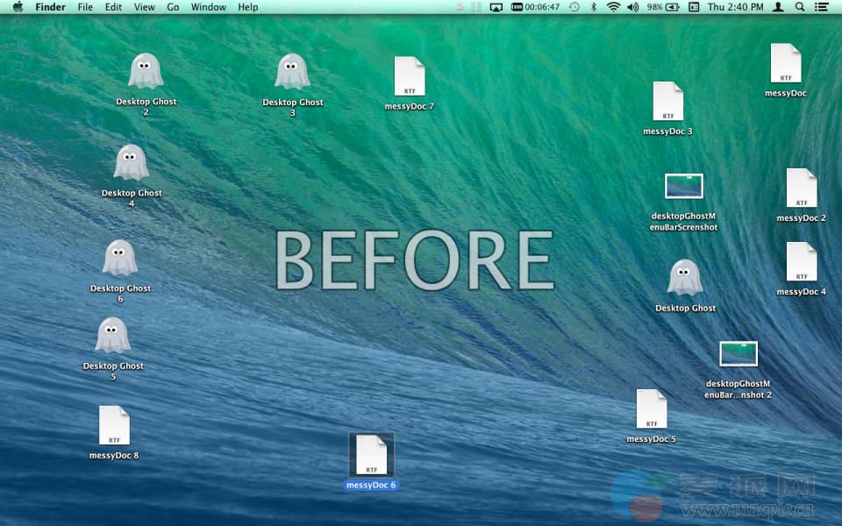Click the Desktop Ghost 4 desktop icon
This screenshot has height=526, width=842.
point(131,164)
